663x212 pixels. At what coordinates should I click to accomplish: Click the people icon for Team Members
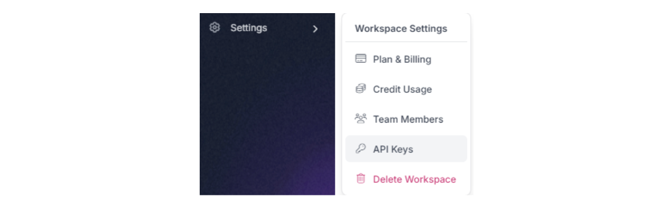(x=361, y=119)
